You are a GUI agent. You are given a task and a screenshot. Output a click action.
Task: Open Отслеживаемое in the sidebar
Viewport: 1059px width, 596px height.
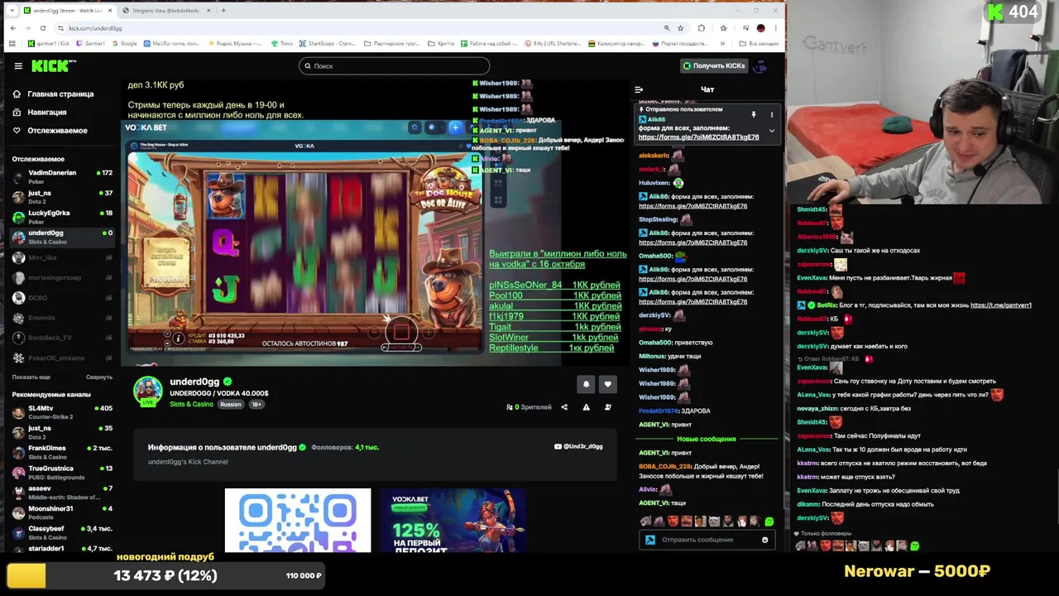point(50,131)
